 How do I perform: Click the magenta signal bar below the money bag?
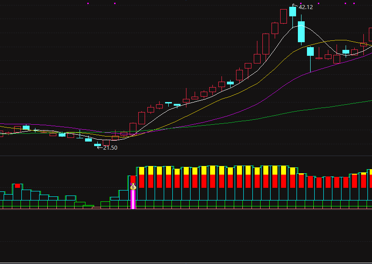coord(133,199)
